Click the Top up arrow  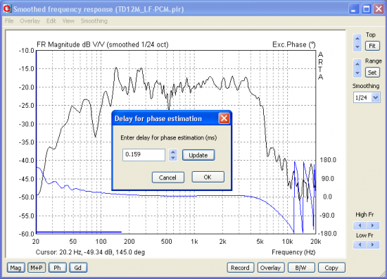pyautogui.click(x=357, y=39)
